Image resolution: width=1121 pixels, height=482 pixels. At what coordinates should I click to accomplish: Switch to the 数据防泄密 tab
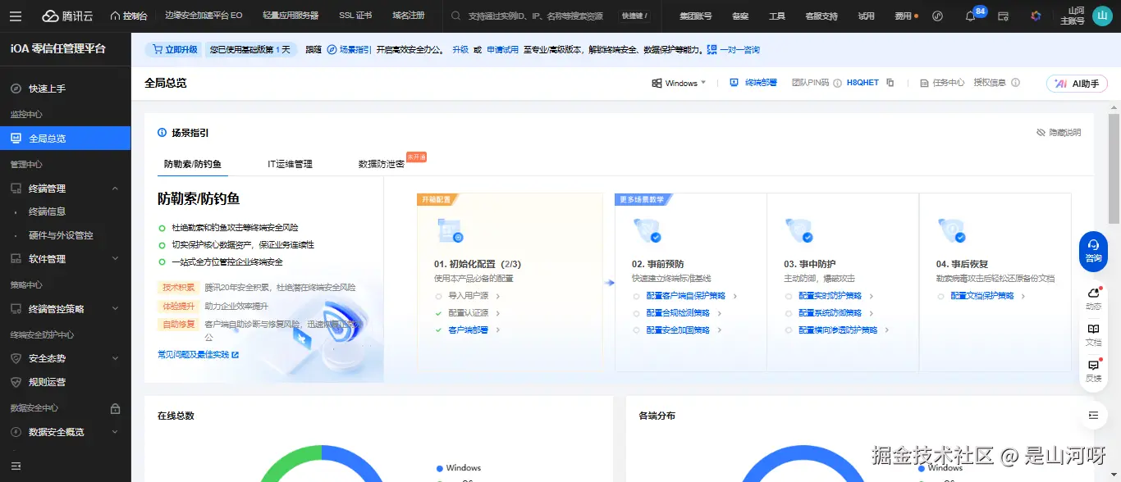pos(382,164)
